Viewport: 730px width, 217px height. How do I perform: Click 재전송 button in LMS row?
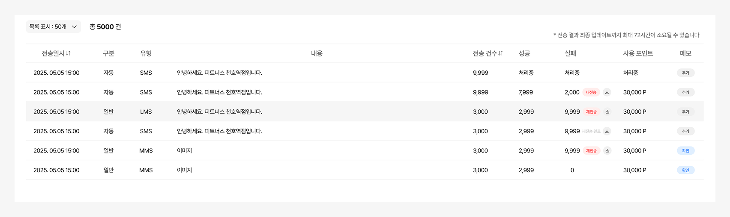(x=591, y=112)
